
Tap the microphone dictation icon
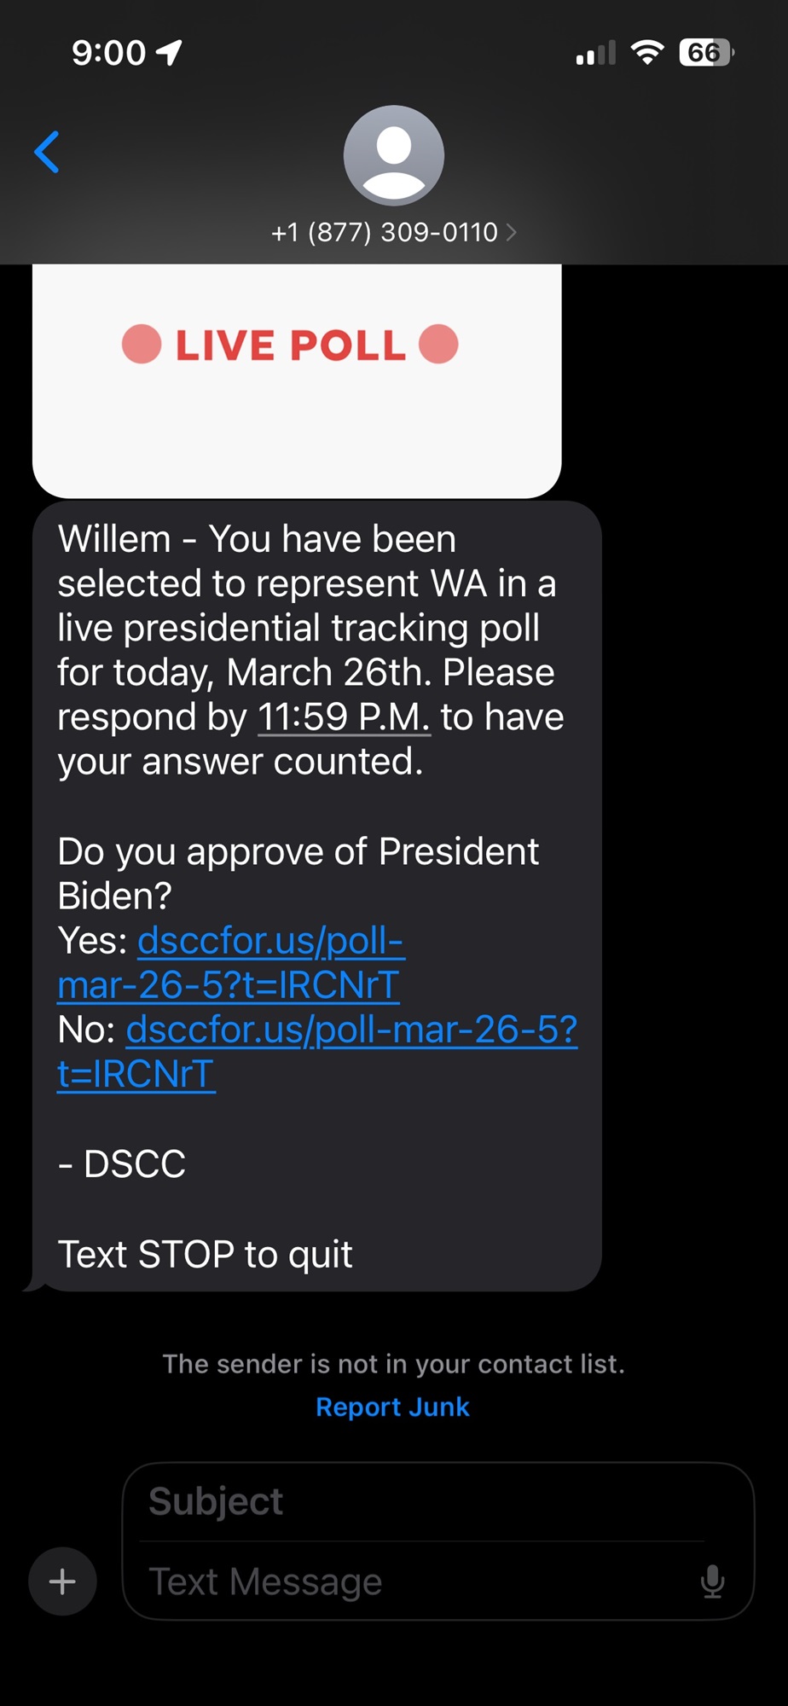coord(712,1581)
